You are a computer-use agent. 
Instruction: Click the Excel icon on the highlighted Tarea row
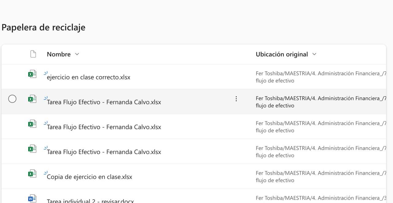(32, 99)
